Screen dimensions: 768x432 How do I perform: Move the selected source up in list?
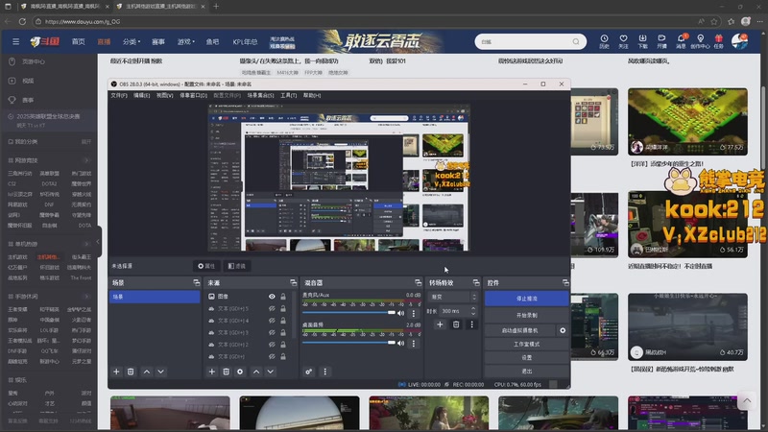point(256,372)
